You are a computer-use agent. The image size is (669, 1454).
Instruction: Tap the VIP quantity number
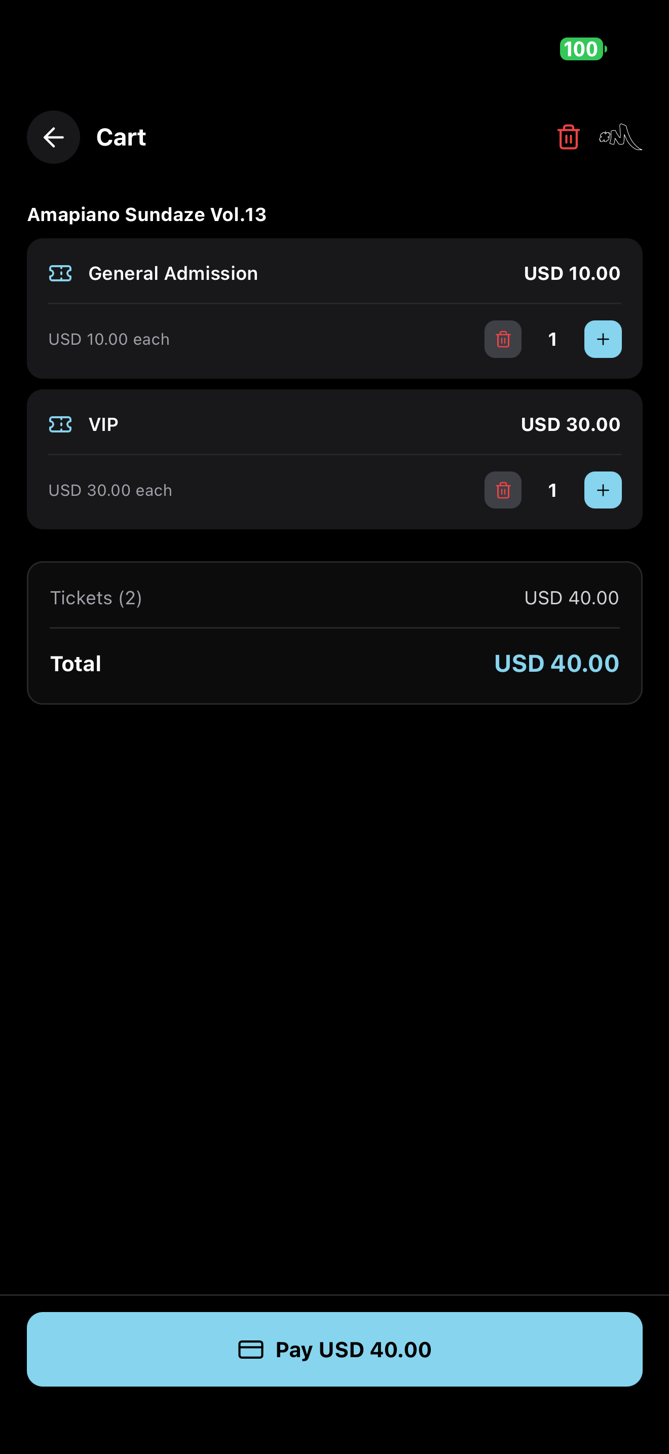(x=552, y=490)
